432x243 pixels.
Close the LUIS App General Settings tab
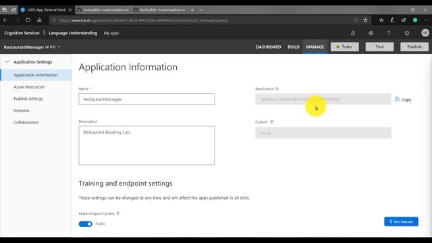coord(70,10)
